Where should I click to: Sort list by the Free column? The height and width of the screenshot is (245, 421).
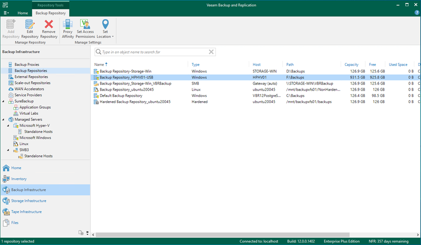(x=372, y=65)
